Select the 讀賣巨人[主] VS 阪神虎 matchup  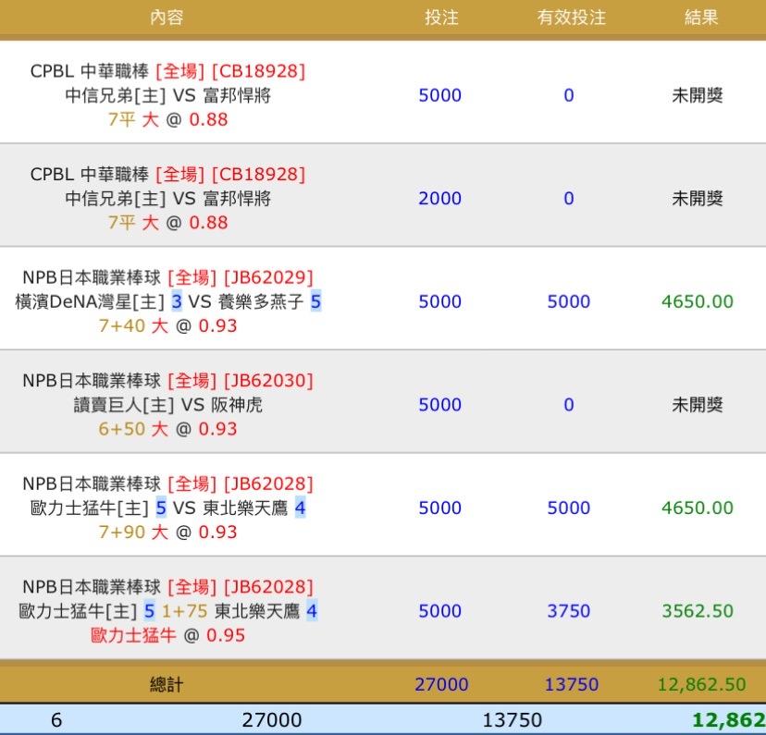click(x=167, y=405)
